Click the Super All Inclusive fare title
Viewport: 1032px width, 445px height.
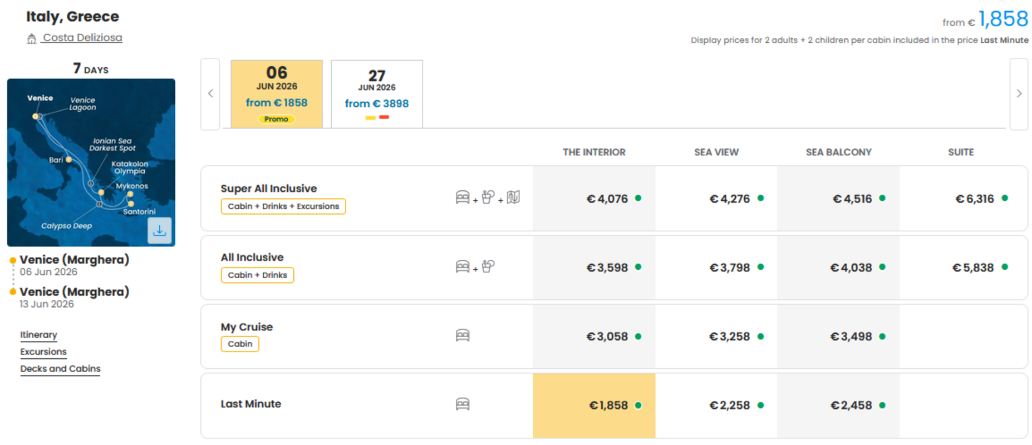(x=269, y=189)
